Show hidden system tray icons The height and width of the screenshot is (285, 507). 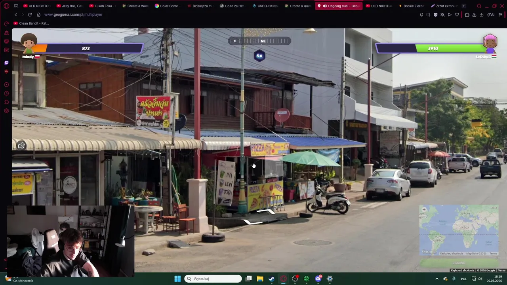(437, 279)
